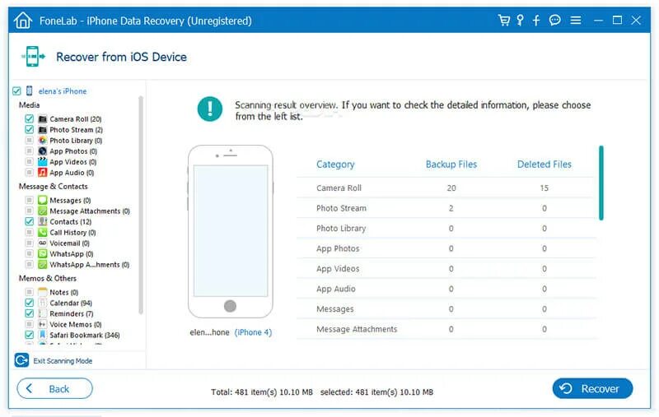Click the Reminders icon

click(x=43, y=313)
